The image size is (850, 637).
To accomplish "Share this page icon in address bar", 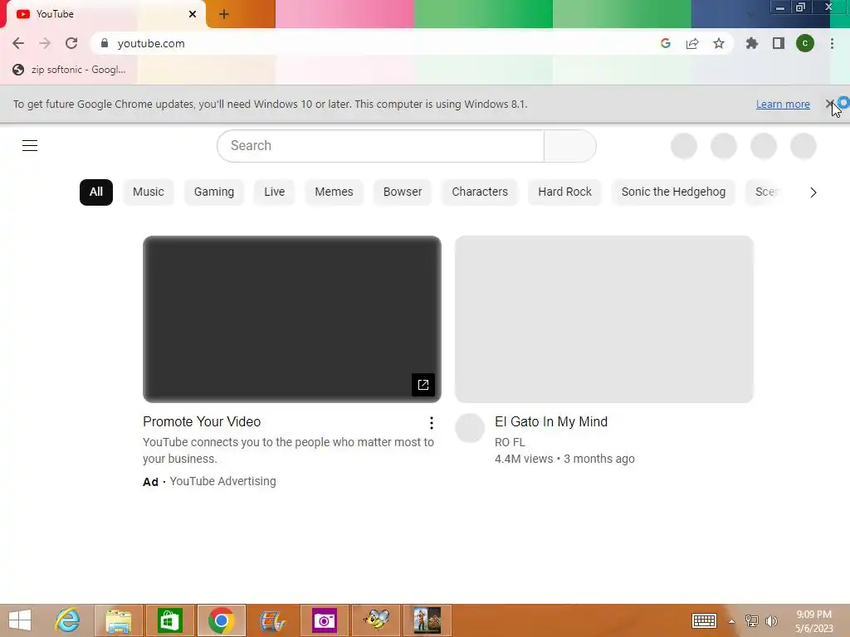I will (x=692, y=43).
